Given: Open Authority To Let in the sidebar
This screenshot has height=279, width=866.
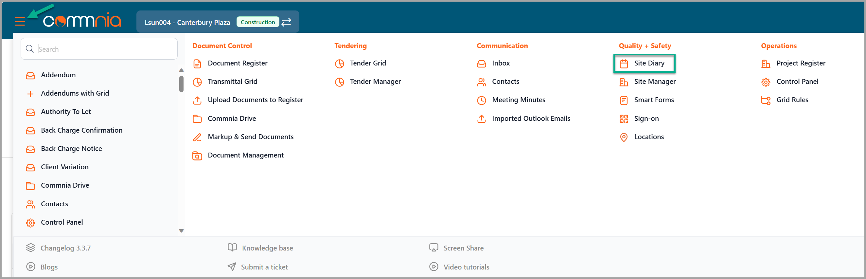Looking at the screenshot, I should point(66,112).
